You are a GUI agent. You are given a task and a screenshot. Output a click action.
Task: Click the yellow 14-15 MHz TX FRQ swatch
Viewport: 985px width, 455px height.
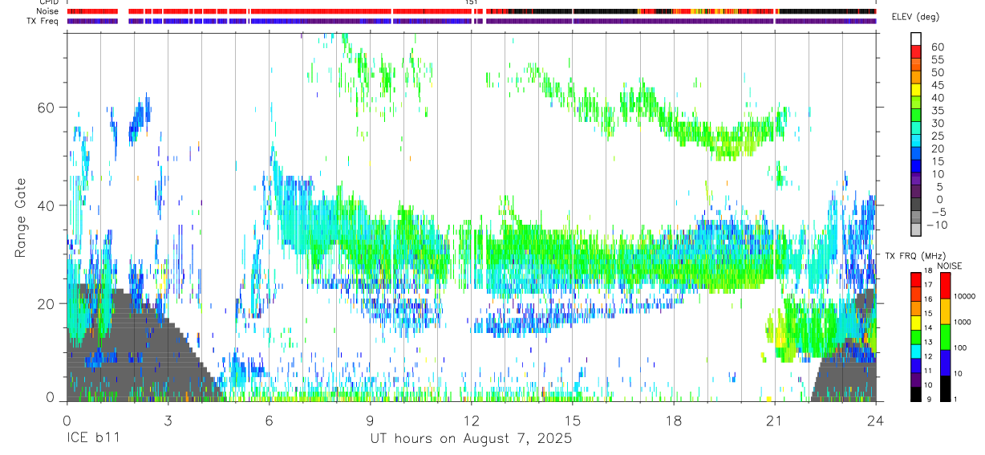pos(916,323)
